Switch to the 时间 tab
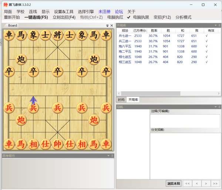Viewport: 222px width, 190px height. (x=121, y=100)
